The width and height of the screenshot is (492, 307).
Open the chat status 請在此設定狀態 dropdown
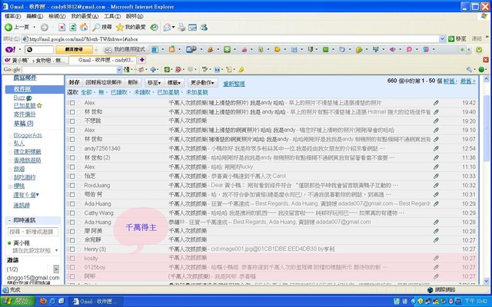point(56,250)
